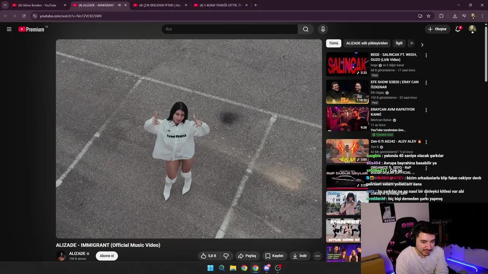The height and width of the screenshot is (274, 488).
Task: Open Discord from the taskbar
Action: pos(266,268)
